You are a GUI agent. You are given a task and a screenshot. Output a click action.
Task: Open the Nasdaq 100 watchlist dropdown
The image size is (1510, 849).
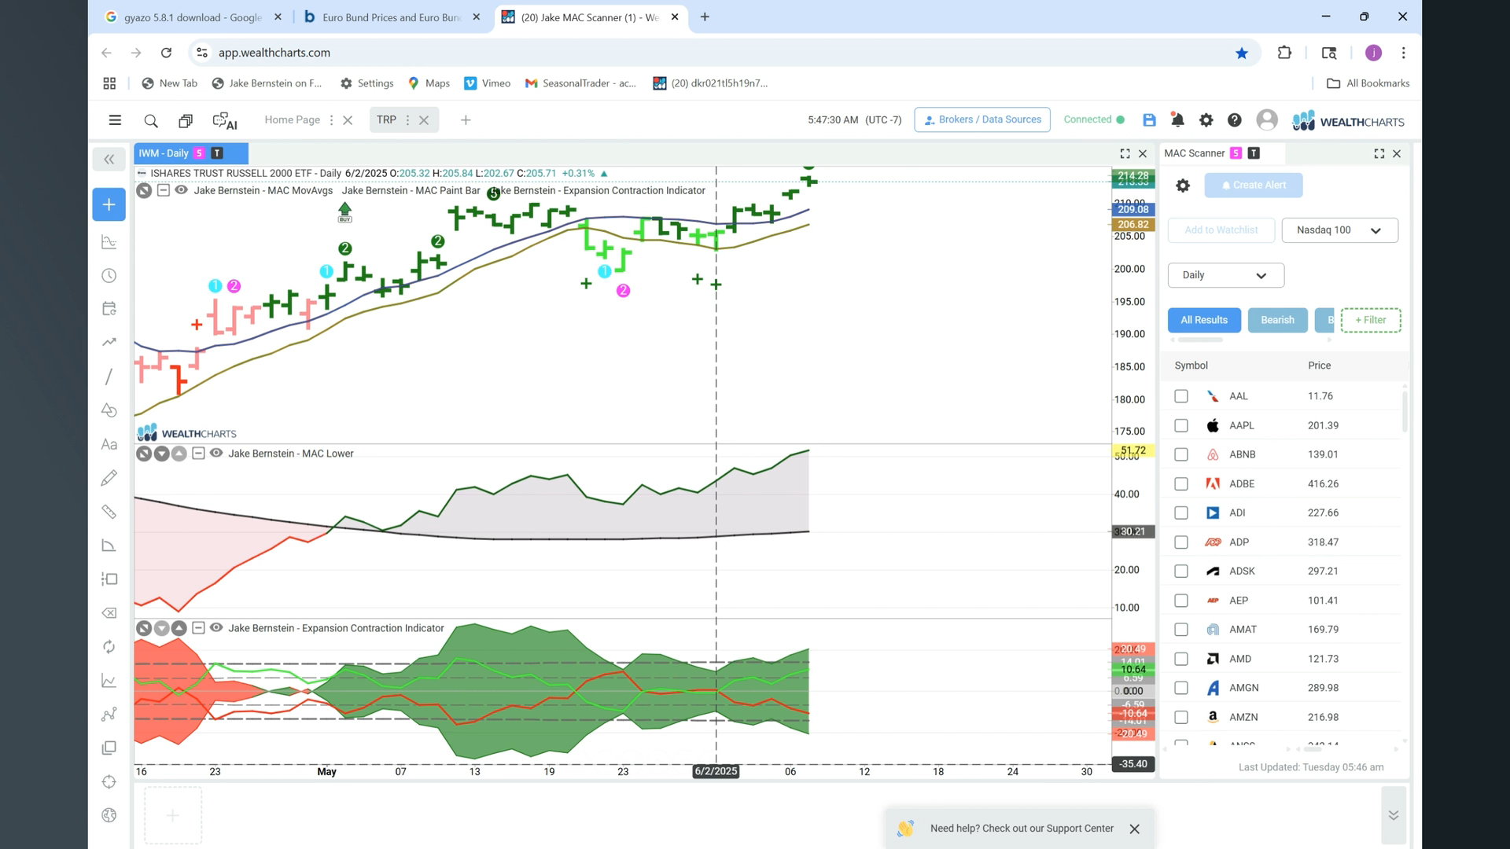pyautogui.click(x=1339, y=230)
